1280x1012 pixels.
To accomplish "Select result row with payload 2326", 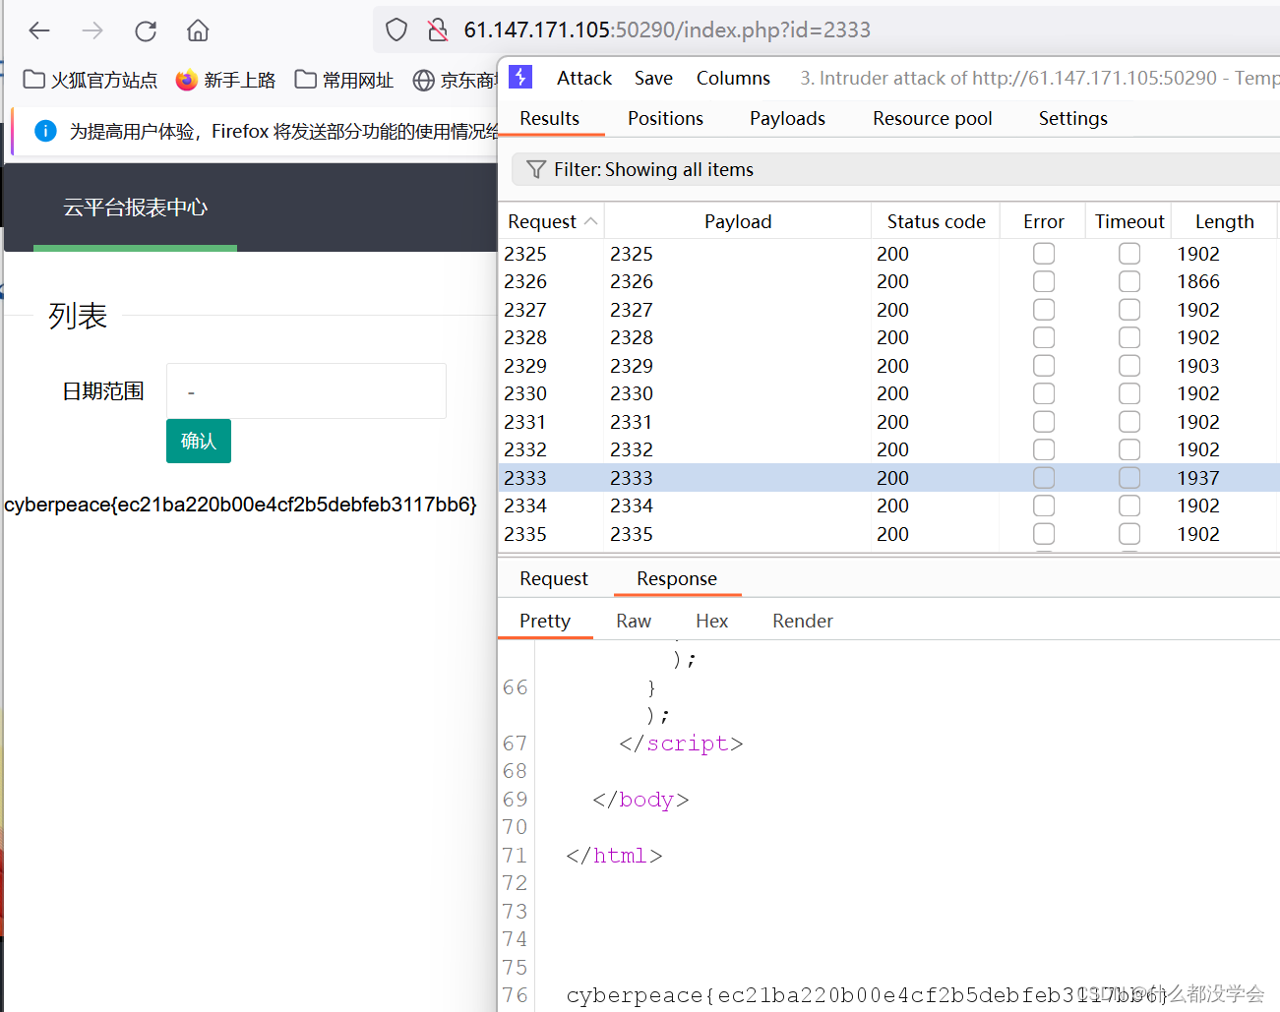I will (x=890, y=281).
